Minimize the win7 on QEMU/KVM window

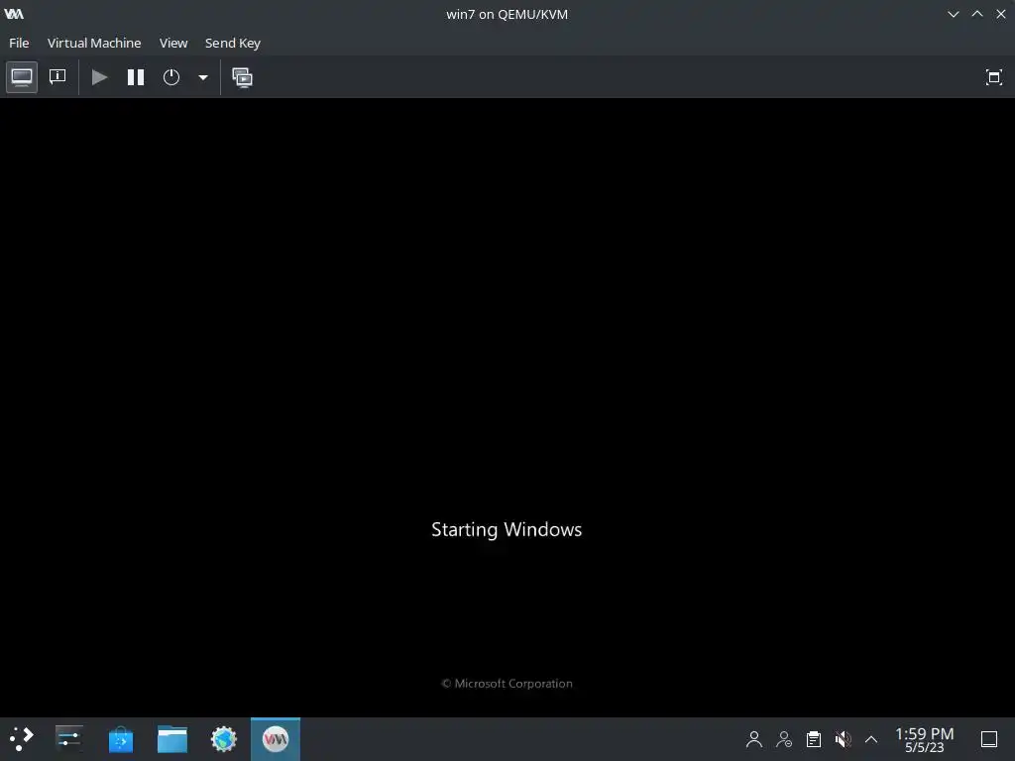coord(953,14)
